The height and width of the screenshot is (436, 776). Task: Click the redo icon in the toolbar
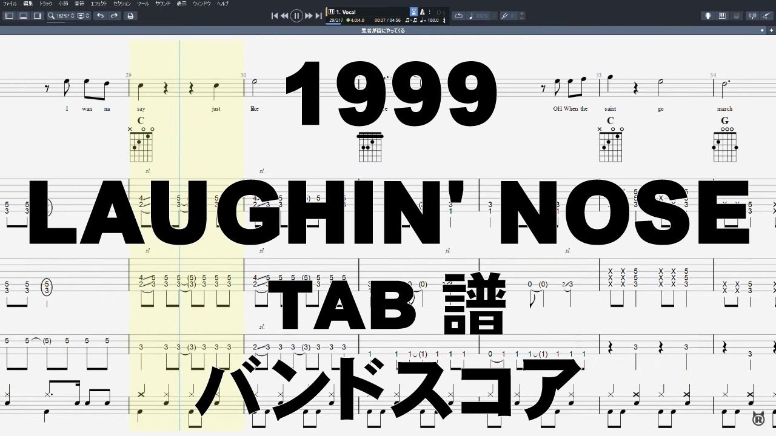[114, 16]
